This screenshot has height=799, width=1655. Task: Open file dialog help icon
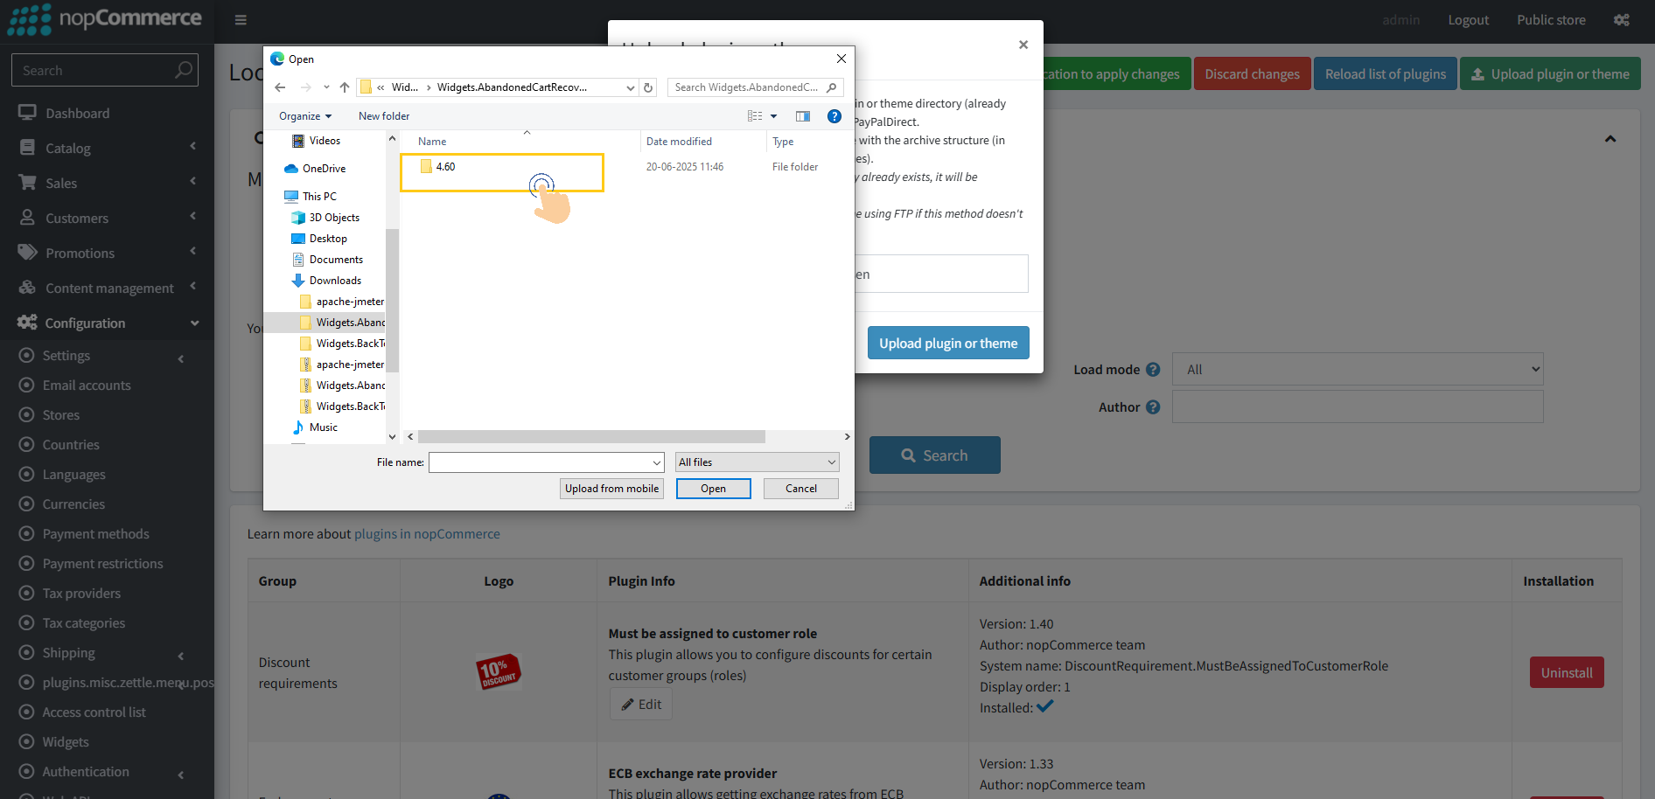pyautogui.click(x=834, y=116)
